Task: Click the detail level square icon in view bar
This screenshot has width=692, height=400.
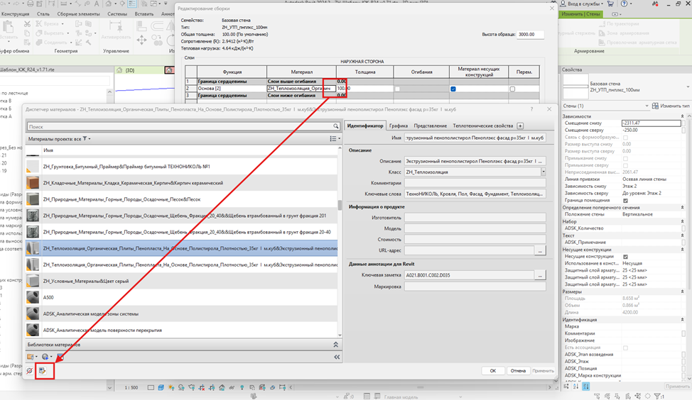Action: 151,388
